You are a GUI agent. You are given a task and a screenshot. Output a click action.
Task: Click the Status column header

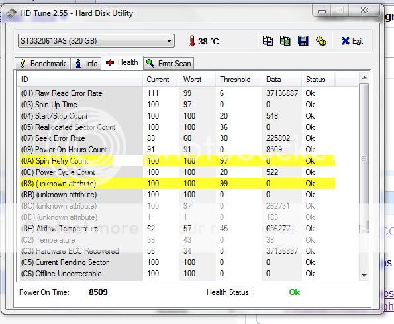318,80
